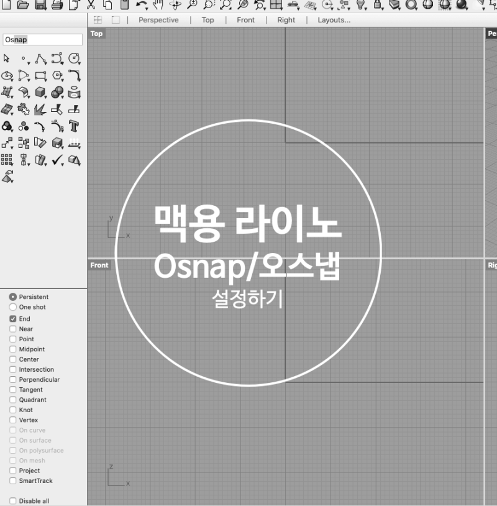
Task: Select the One shot radio button
Action: 13,307
